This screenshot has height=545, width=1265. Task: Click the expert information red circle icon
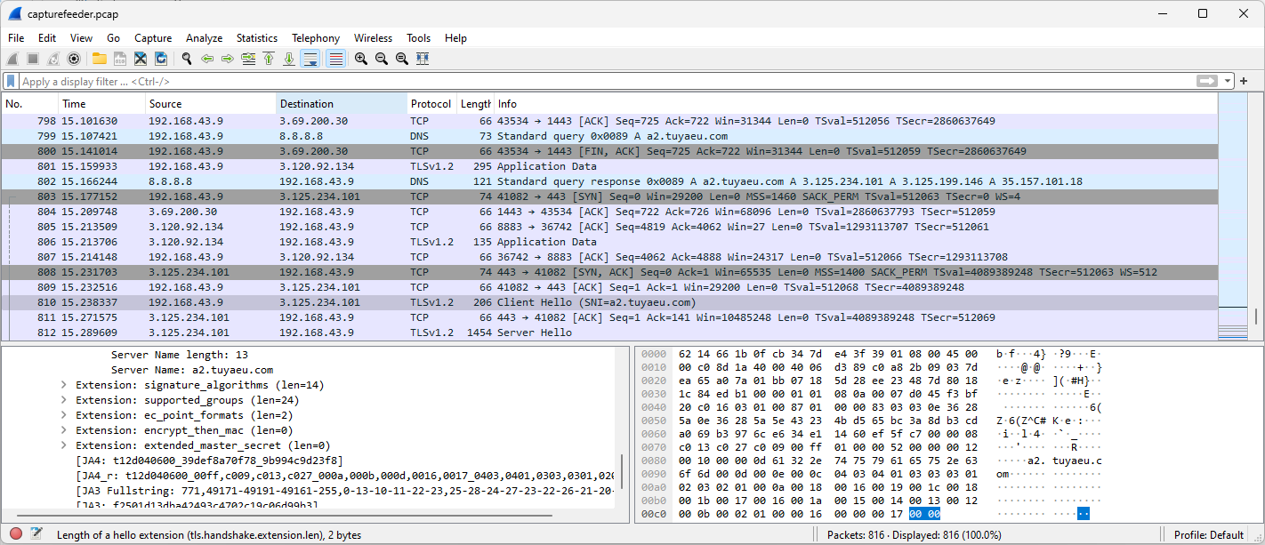coord(16,534)
